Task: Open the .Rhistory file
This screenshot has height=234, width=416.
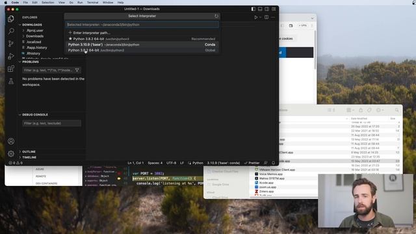Action: coord(33,53)
